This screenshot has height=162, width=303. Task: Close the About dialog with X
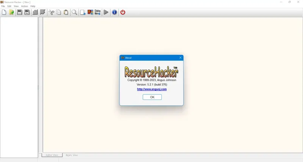pos(181,58)
